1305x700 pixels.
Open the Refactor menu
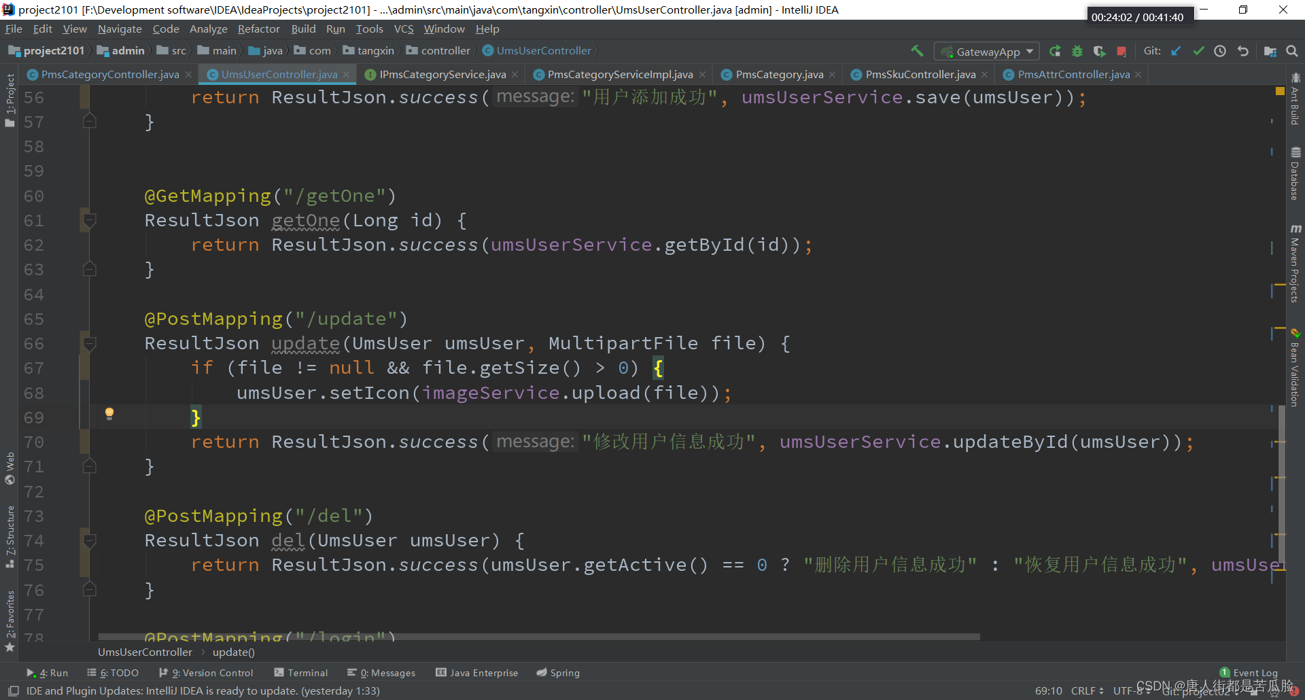(258, 29)
